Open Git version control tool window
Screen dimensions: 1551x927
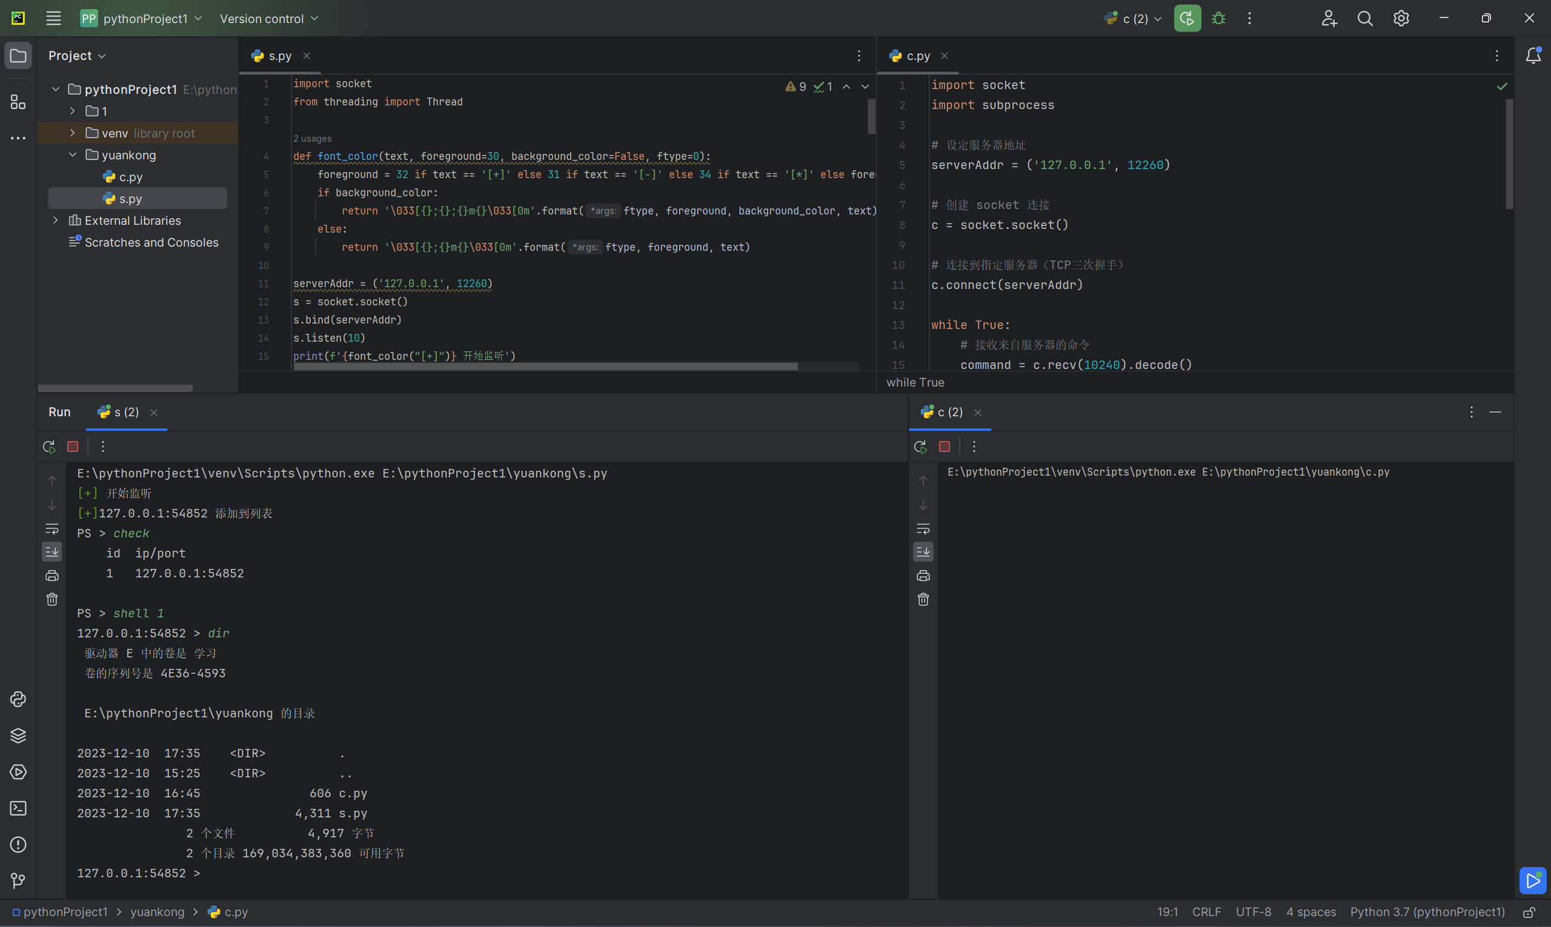tap(18, 881)
